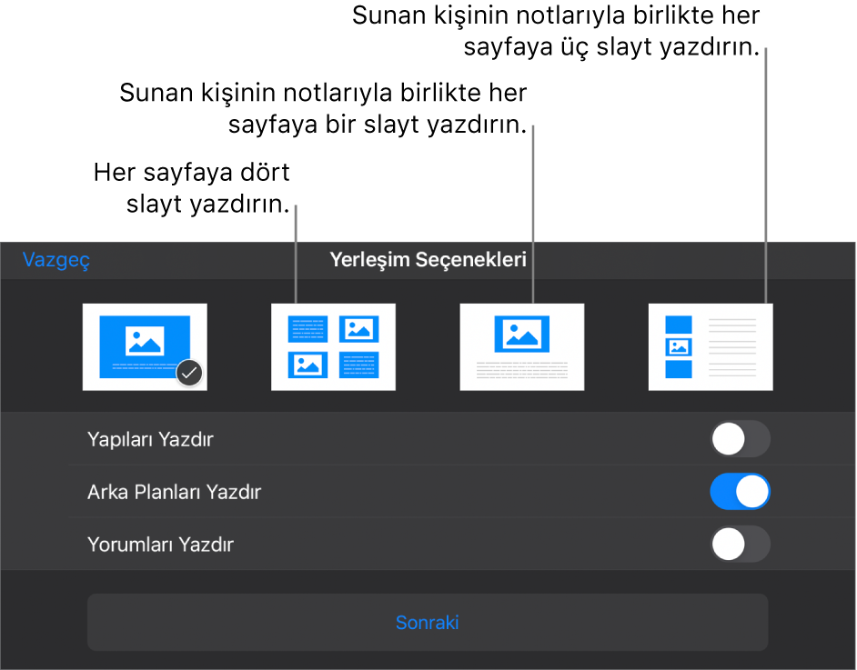Tap the Arka Planları Yazdır row
857x670 pixels.
click(162, 491)
